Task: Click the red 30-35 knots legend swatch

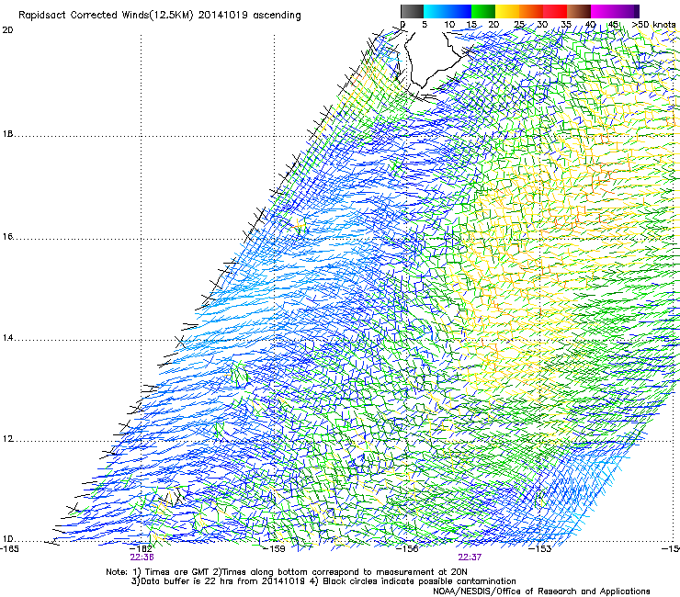Action: tap(555, 11)
